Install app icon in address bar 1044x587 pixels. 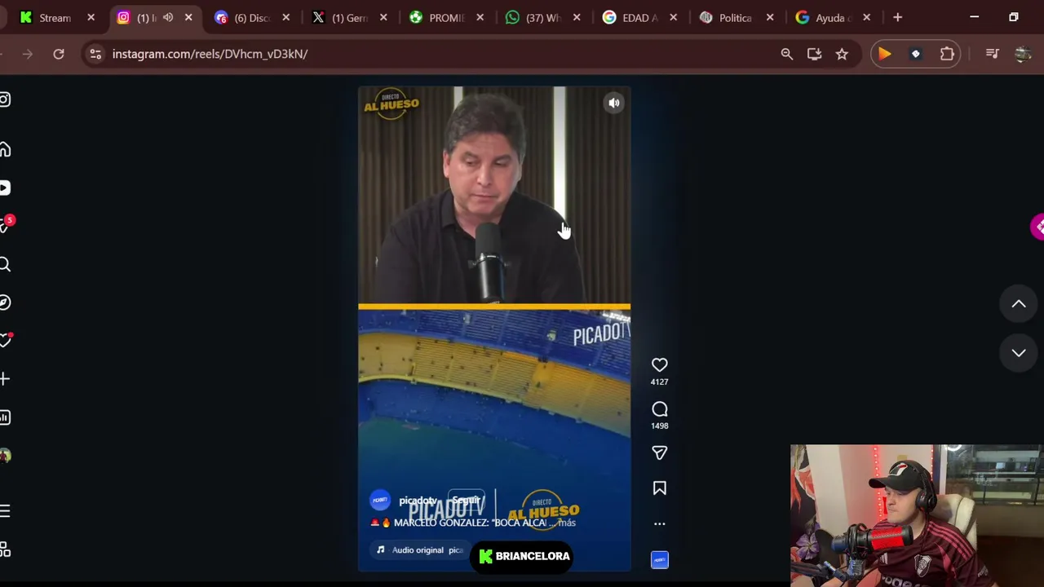tap(814, 54)
